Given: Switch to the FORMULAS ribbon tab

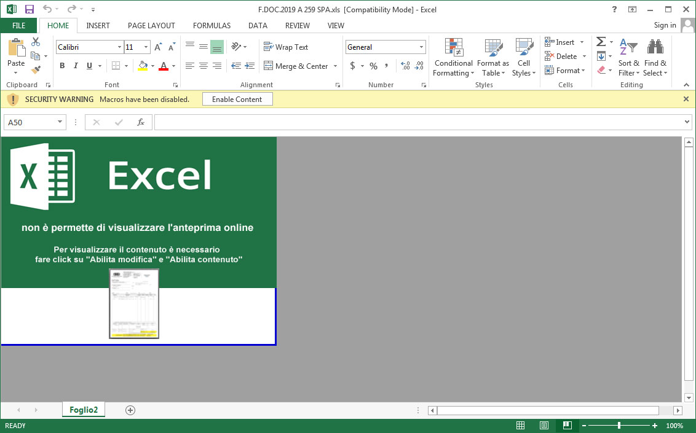Looking at the screenshot, I should coord(212,26).
